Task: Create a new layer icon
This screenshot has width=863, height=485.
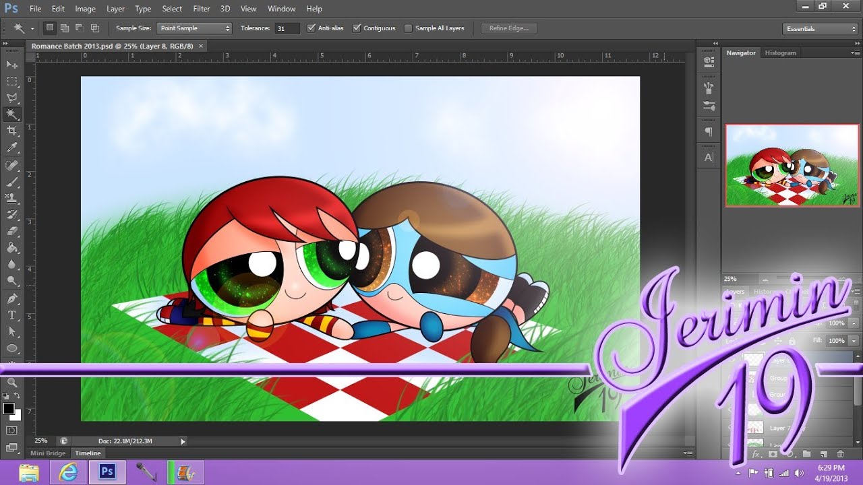Action: [823, 454]
